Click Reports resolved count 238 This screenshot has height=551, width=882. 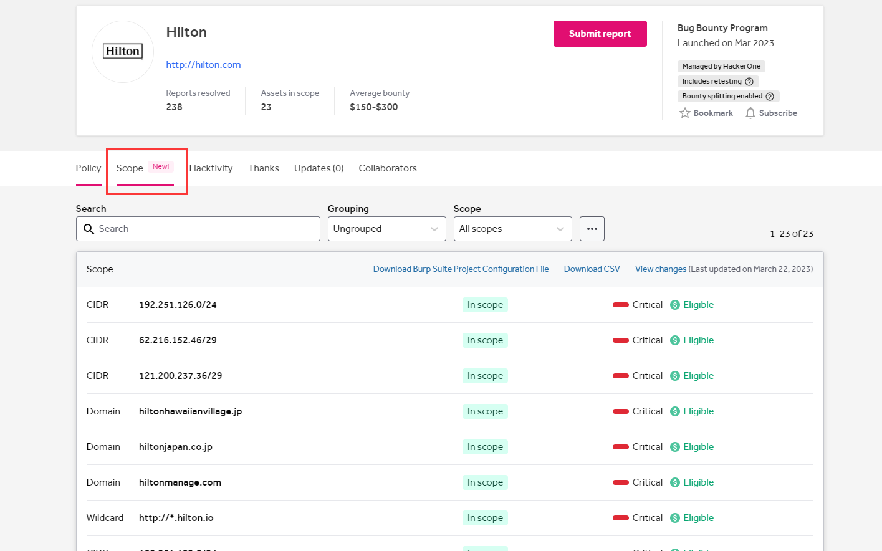(175, 107)
